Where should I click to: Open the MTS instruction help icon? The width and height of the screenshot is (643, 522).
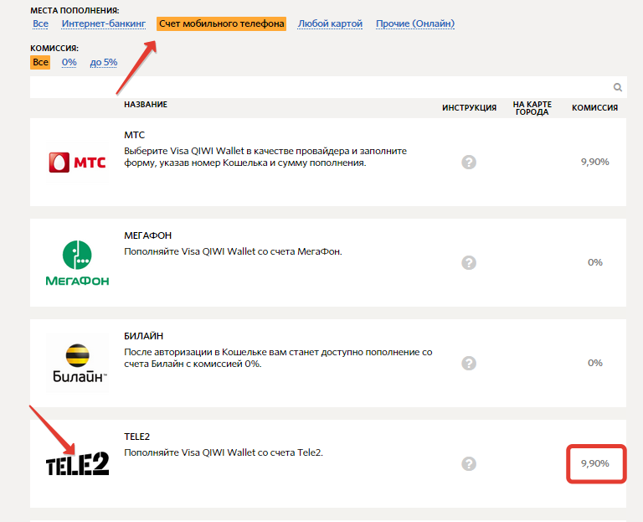[469, 162]
